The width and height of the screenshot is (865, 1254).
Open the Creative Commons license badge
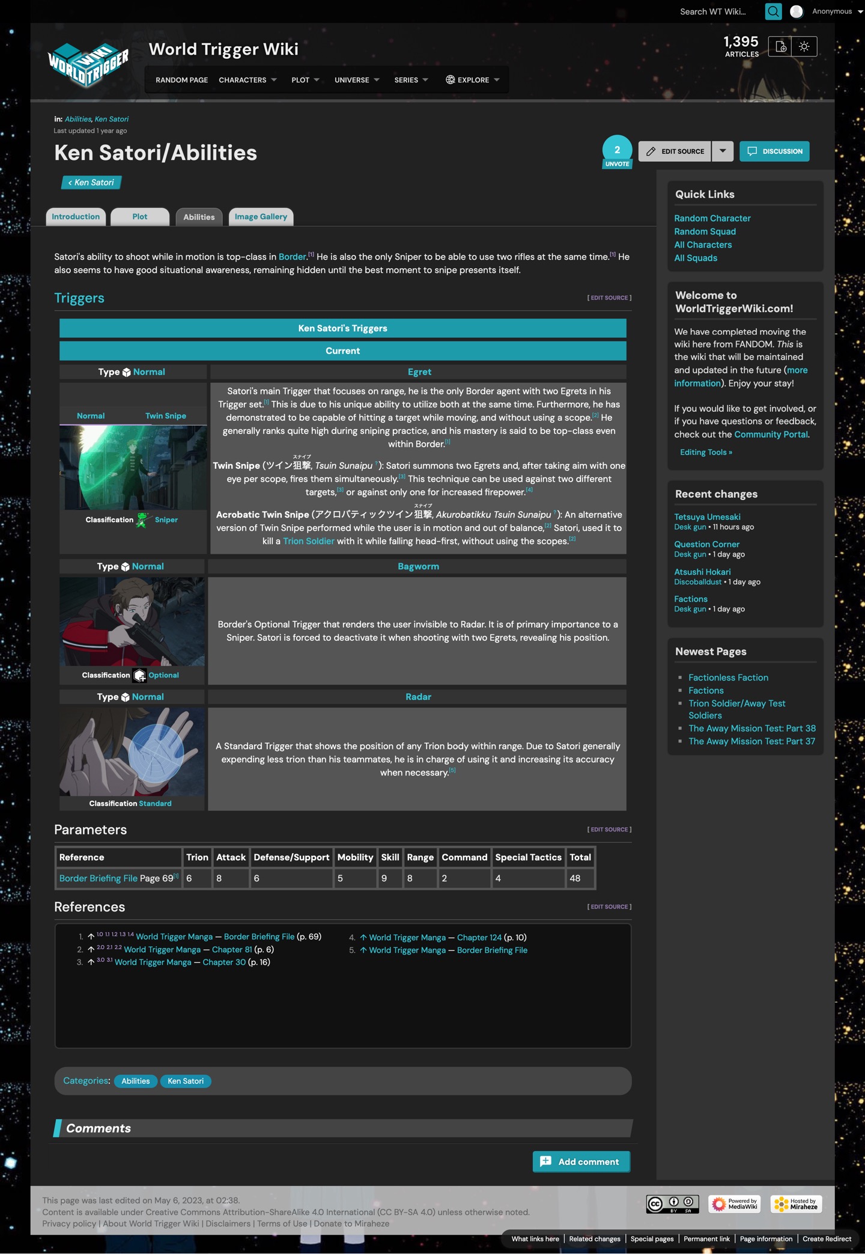(672, 1204)
